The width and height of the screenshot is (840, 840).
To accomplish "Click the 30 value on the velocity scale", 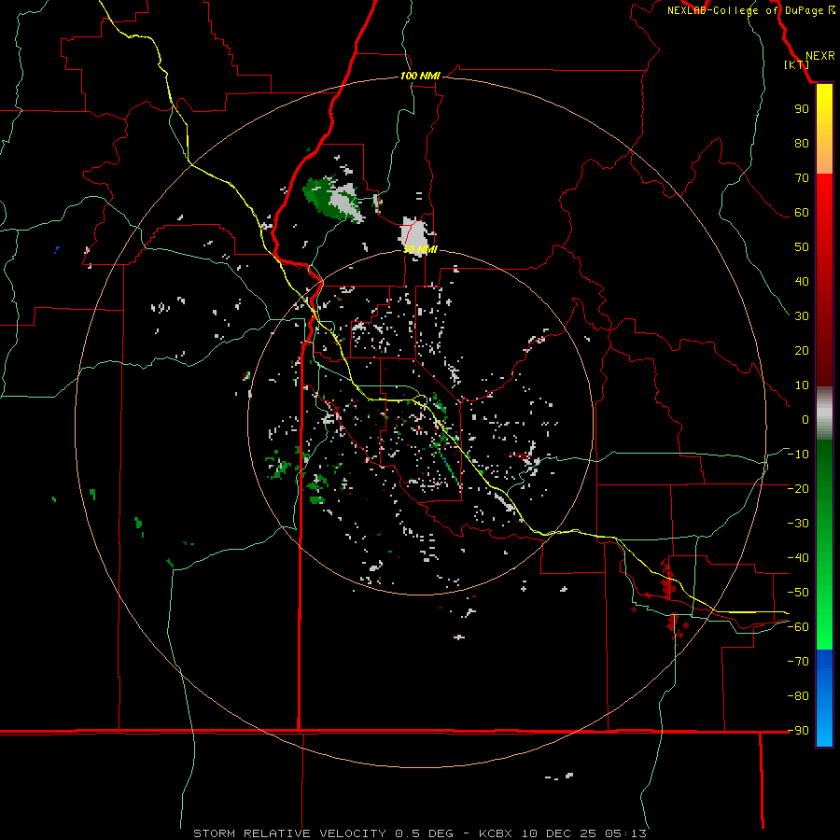I will [802, 316].
